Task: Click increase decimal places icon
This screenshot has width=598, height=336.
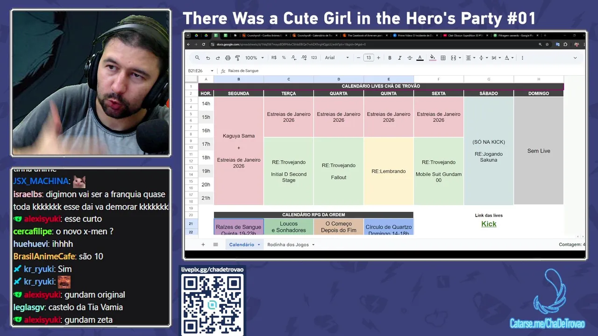Action: (304, 58)
